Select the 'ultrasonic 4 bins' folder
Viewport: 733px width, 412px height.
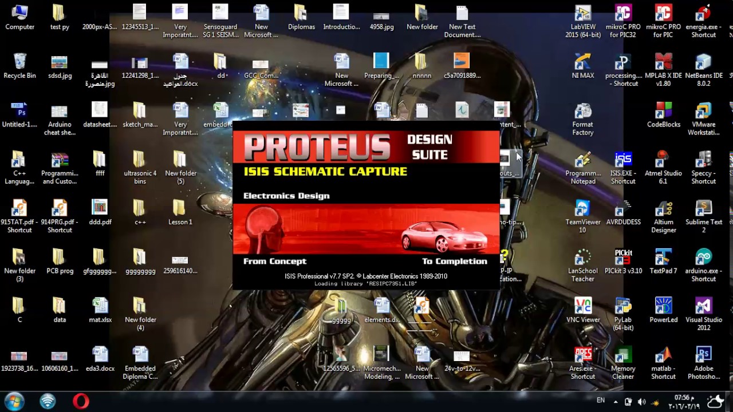pos(140,168)
